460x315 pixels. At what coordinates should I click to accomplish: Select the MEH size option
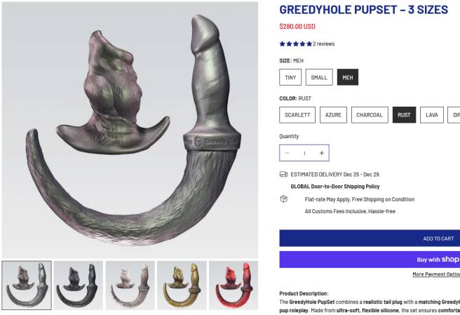coord(348,77)
